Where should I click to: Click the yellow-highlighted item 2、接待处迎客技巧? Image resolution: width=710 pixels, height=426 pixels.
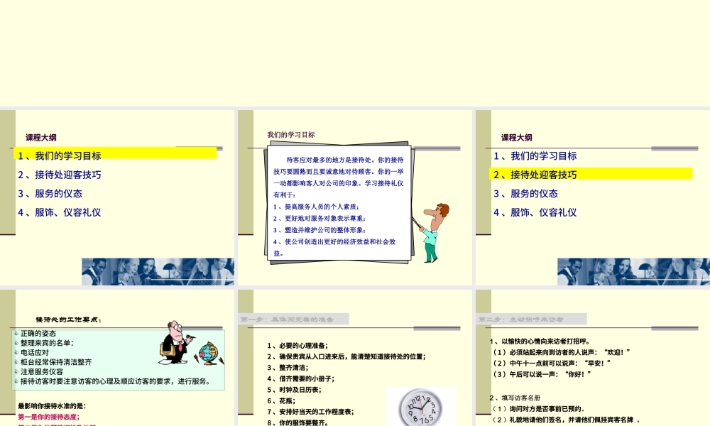point(535,174)
